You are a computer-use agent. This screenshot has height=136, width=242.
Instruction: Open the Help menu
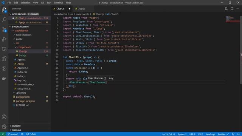click(68, 3)
